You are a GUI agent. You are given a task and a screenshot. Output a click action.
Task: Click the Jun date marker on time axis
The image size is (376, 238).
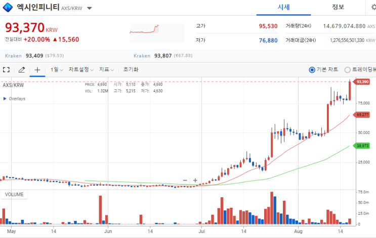(108, 231)
